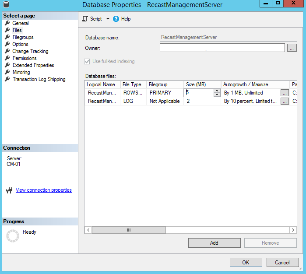Confirm with the OK button

pos(246,263)
